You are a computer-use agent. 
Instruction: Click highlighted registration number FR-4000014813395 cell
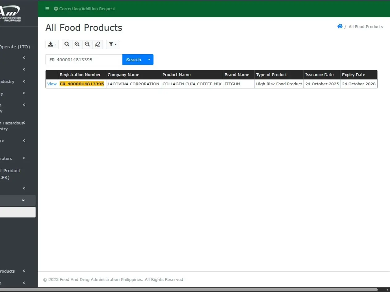(82, 84)
